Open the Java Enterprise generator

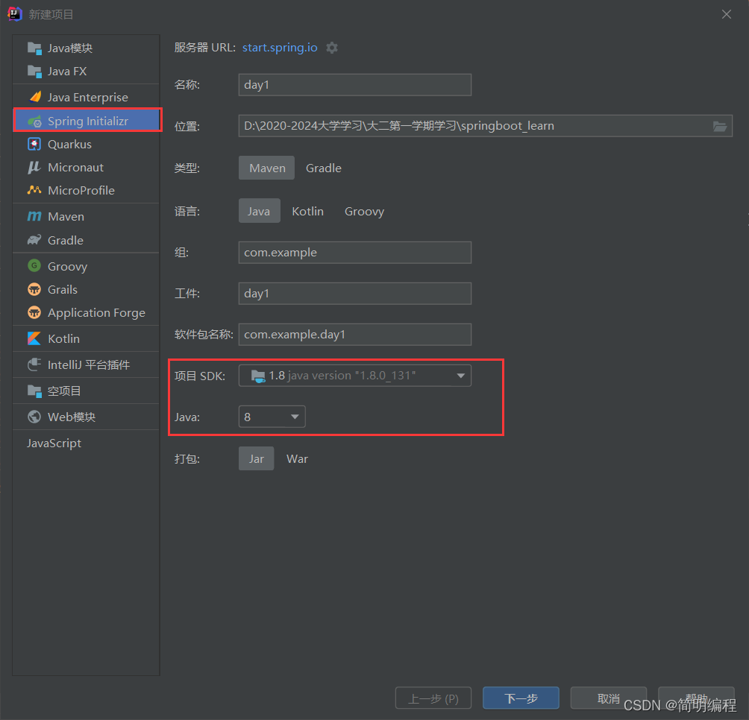click(x=86, y=98)
